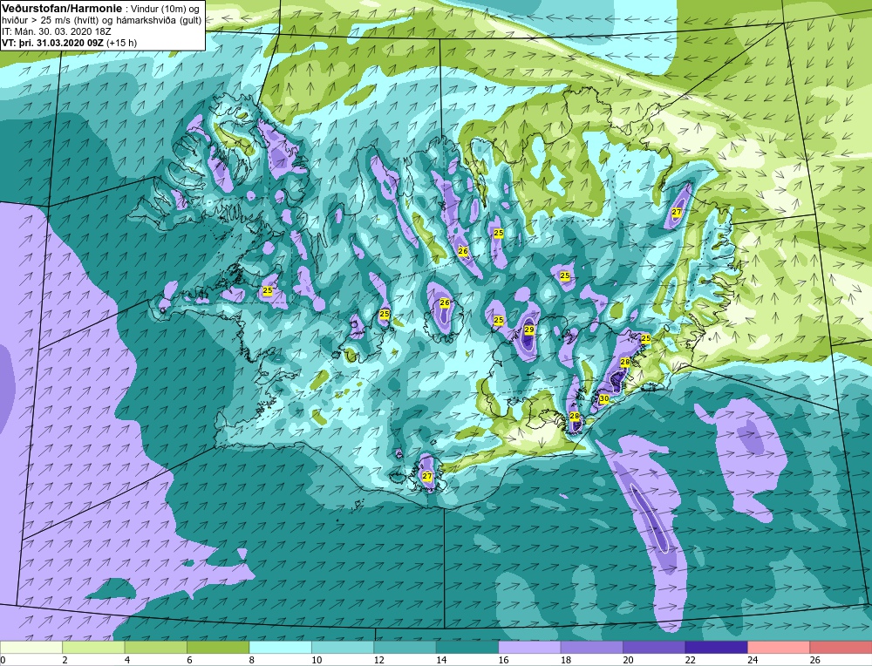Click the 12–14 m/s teal legend swatch
Image resolution: width=872 pixels, height=666 pixels.
(x=405, y=647)
